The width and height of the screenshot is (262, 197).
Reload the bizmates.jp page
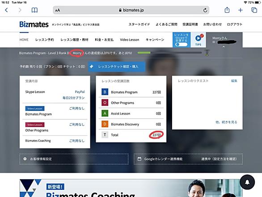click(x=205, y=10)
